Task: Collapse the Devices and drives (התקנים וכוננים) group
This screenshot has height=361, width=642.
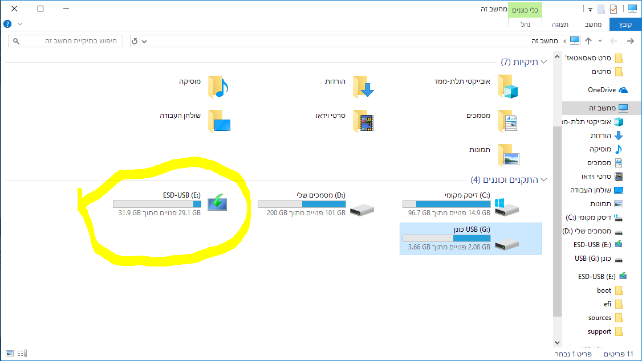Action: pyautogui.click(x=544, y=180)
